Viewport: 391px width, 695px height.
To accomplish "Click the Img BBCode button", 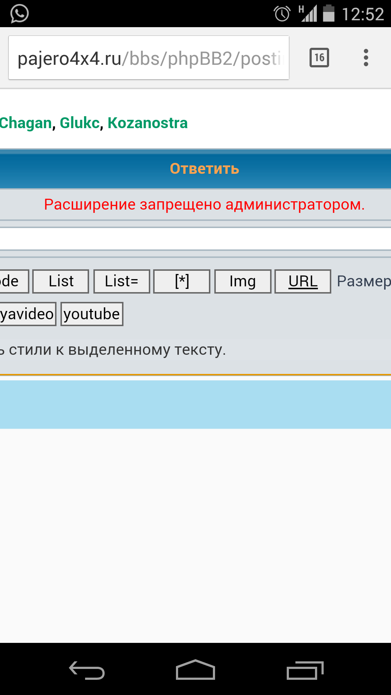I will pyautogui.click(x=243, y=281).
